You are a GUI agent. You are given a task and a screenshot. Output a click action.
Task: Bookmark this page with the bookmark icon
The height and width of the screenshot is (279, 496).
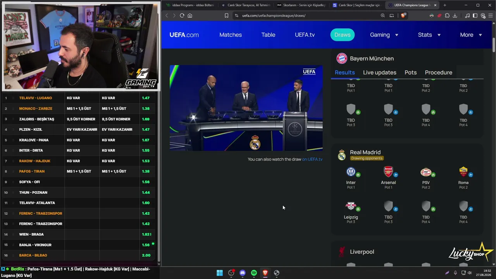coord(227,15)
